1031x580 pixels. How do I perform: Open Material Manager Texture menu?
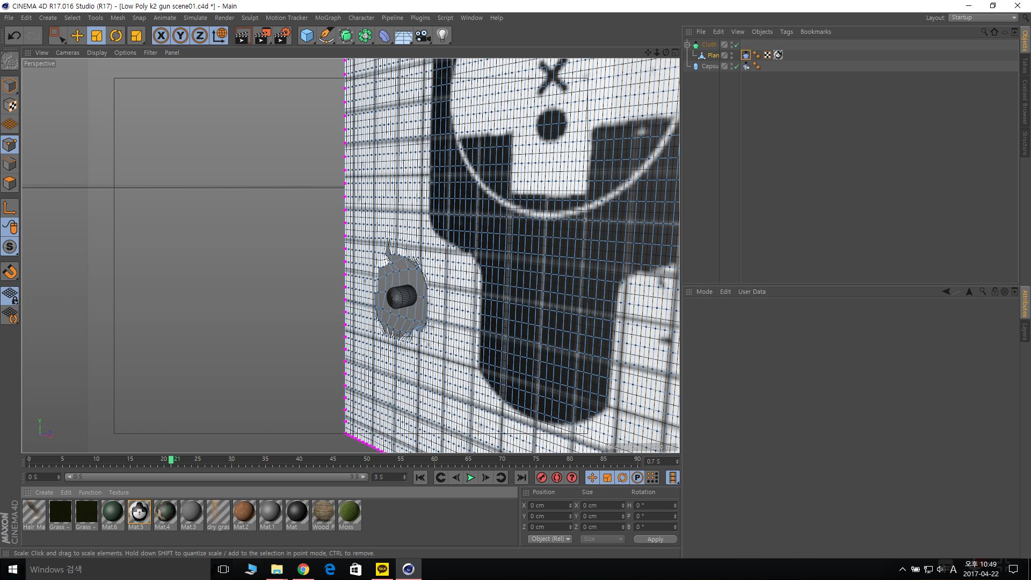click(119, 492)
